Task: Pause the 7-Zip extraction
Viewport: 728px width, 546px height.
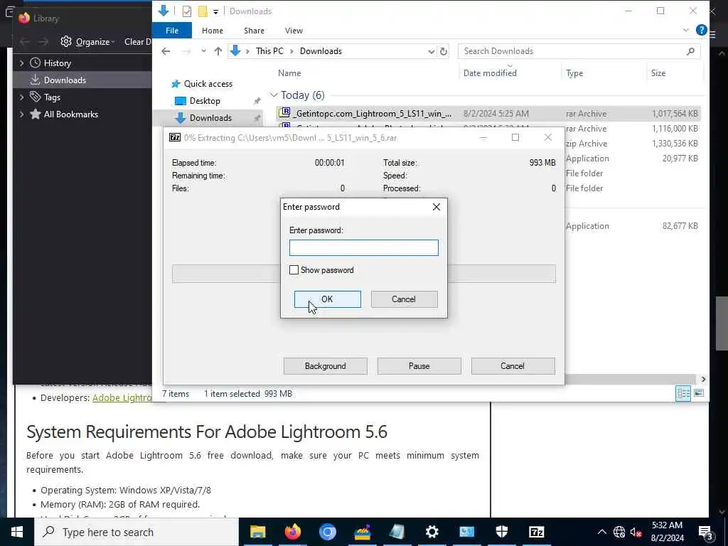Action: [419, 366]
